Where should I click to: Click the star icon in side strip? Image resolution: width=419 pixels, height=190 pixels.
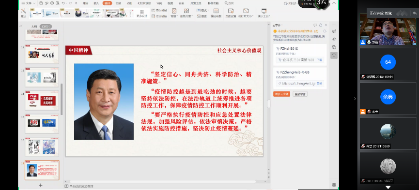tap(334, 39)
